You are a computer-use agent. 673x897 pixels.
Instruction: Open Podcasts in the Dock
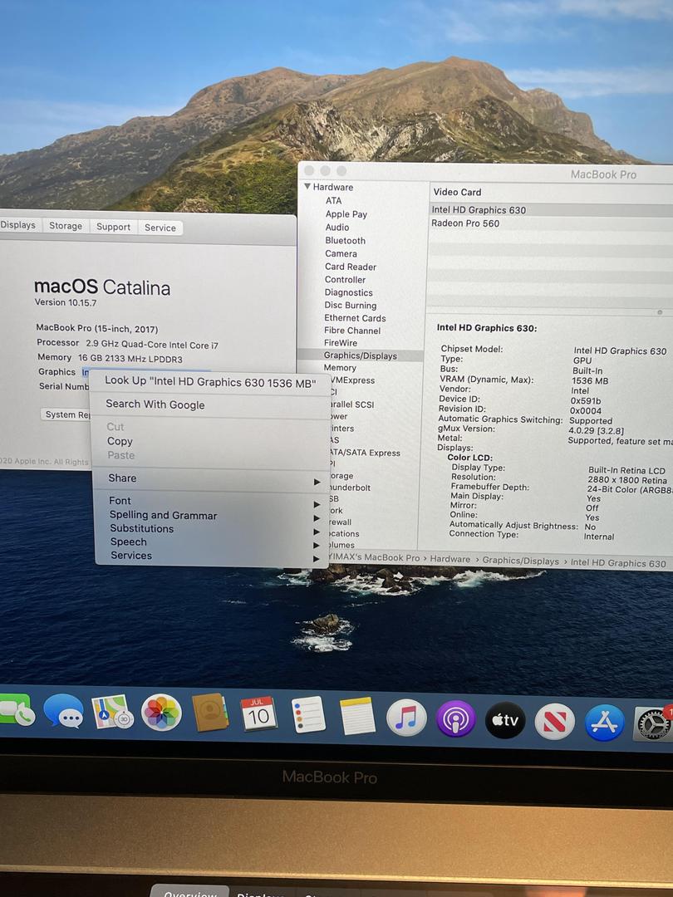(x=455, y=718)
